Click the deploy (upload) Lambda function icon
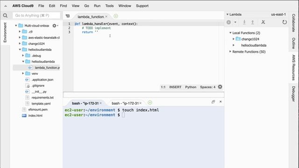The height and width of the screenshot is (168, 299). pos(252,22)
